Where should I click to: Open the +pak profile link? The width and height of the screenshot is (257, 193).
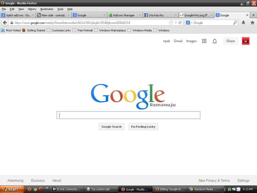coord(166,41)
